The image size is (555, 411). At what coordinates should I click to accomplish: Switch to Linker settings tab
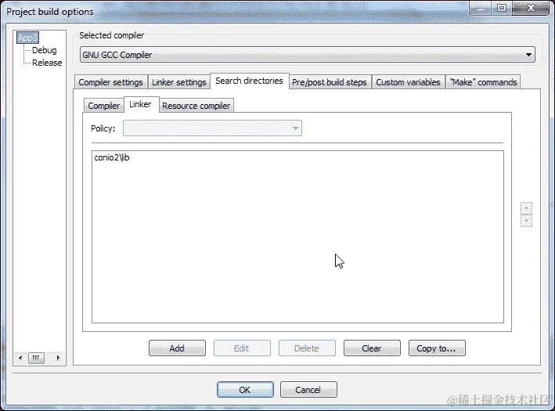click(179, 82)
